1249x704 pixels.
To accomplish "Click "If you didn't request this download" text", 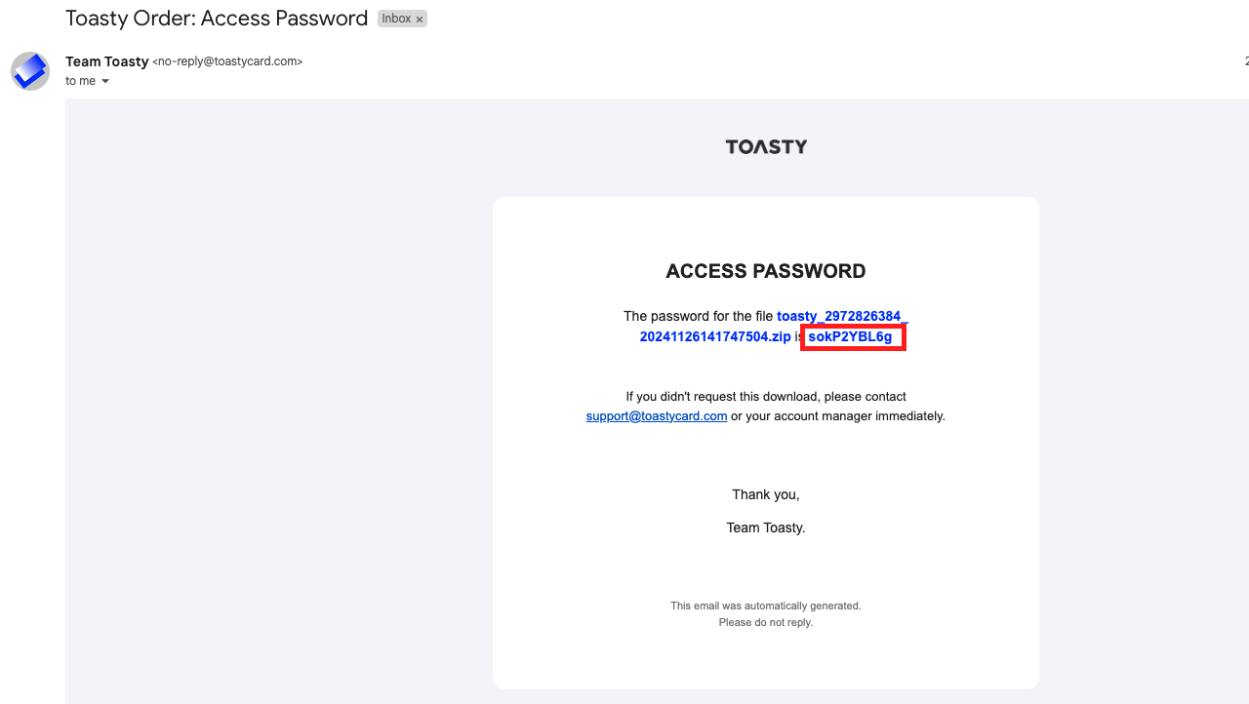I will click(x=766, y=397).
